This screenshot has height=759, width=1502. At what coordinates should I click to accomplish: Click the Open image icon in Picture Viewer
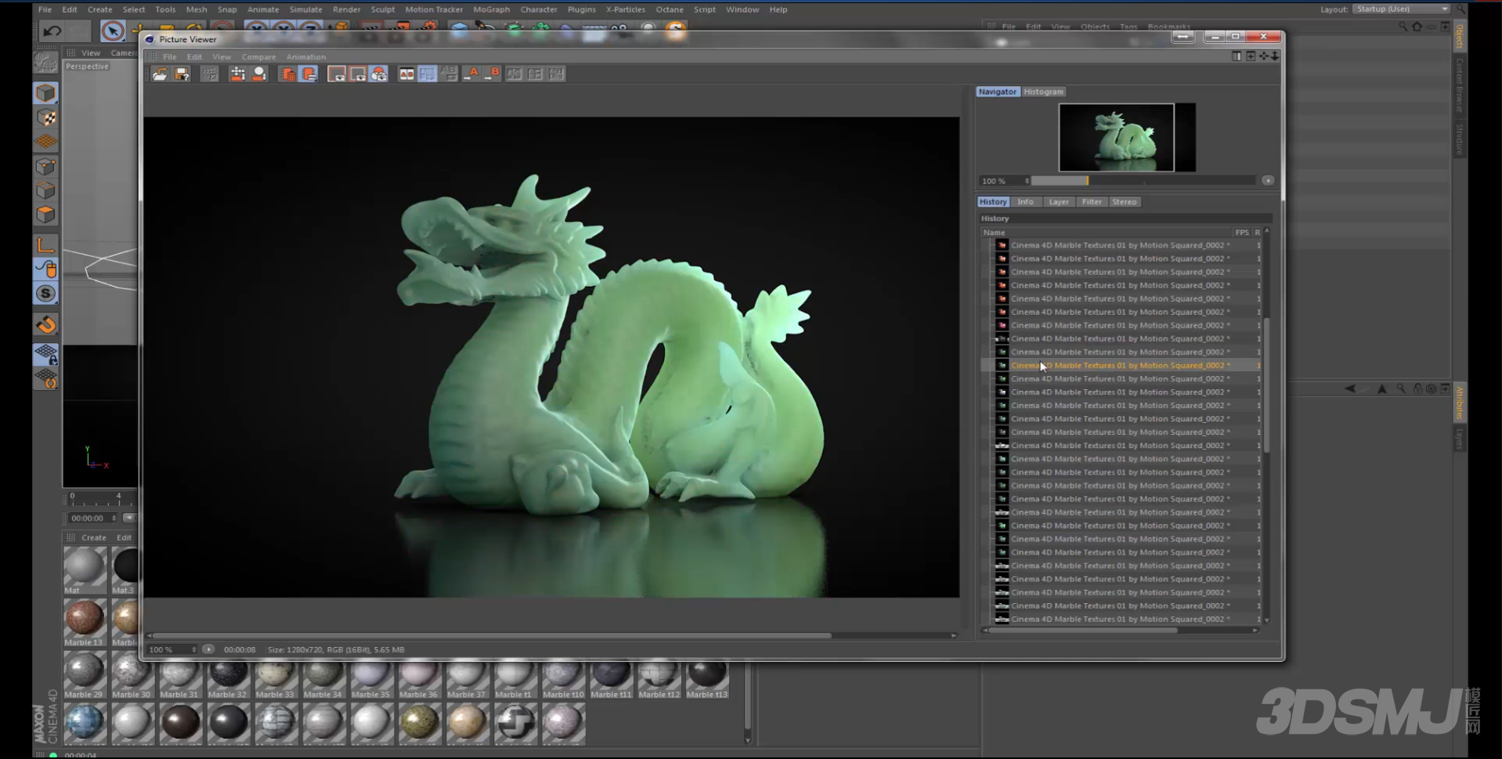click(x=160, y=74)
